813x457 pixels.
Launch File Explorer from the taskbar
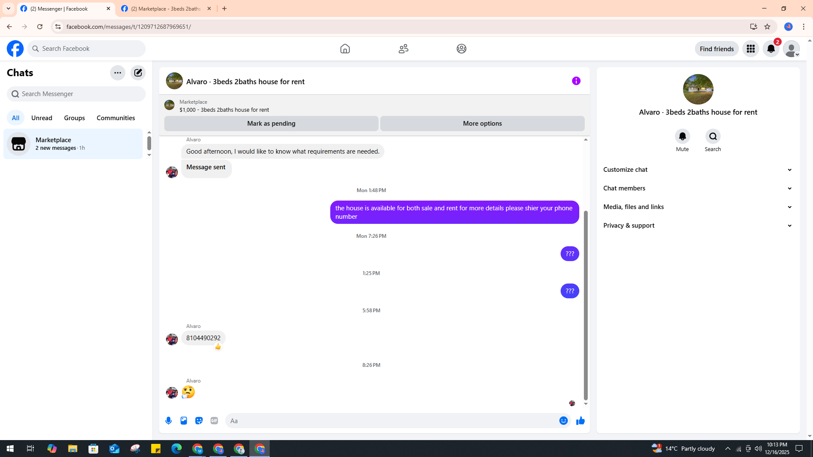[x=73, y=449]
